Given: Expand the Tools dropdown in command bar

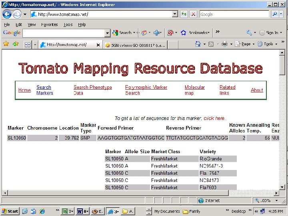Looking at the screenshot, I should click(268, 44).
